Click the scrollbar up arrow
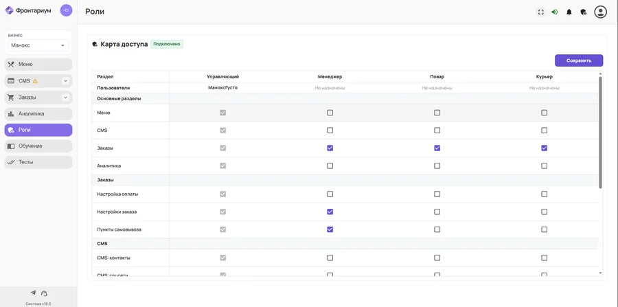 point(600,73)
